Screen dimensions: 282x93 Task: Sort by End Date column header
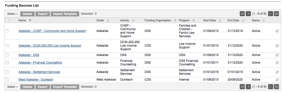[233, 20]
